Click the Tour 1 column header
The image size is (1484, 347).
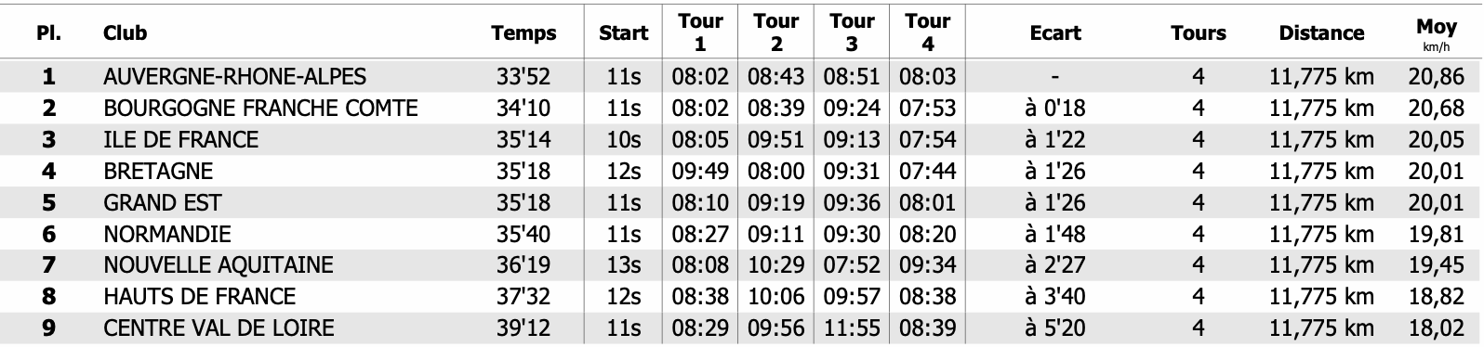point(700,32)
